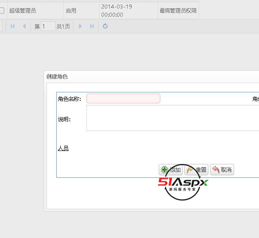Click the page number input box
Viewport: 259px width, 238px height.
coord(48,26)
